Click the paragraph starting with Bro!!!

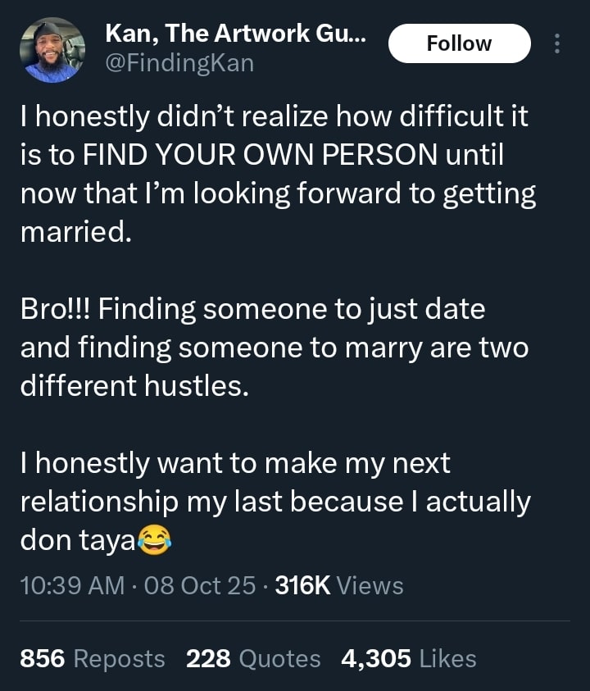(274, 348)
